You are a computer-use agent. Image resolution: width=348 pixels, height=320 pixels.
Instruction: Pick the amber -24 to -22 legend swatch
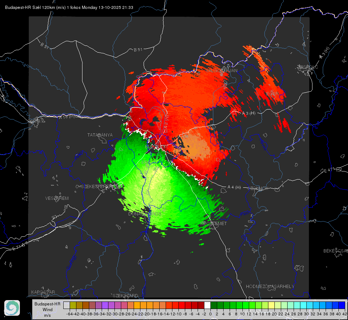pos(137,305)
